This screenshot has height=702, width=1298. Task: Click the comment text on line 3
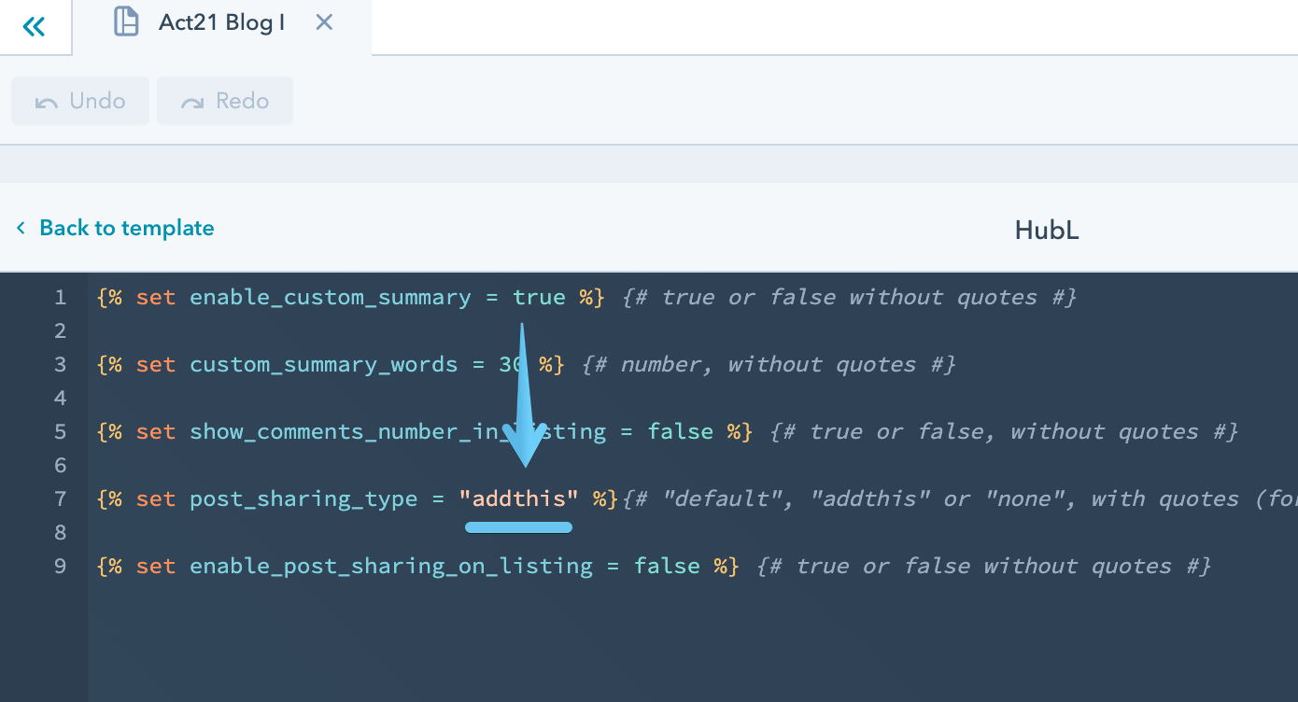pyautogui.click(x=771, y=364)
